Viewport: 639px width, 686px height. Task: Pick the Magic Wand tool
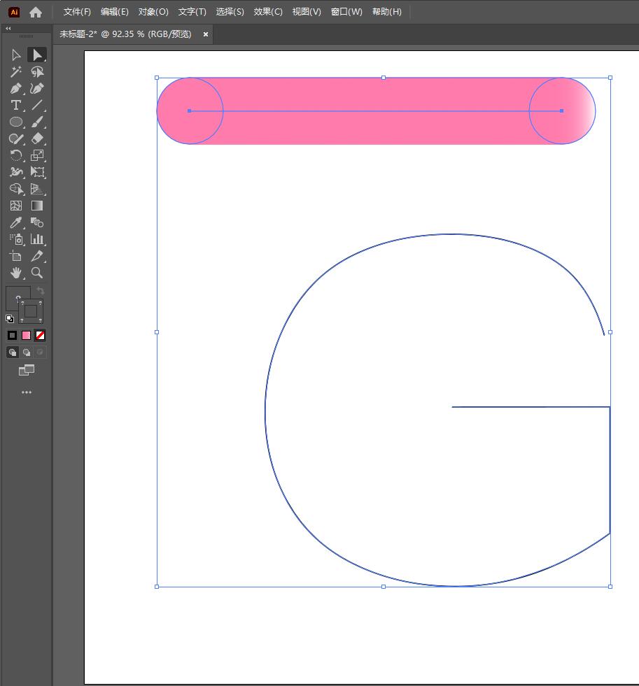16,71
